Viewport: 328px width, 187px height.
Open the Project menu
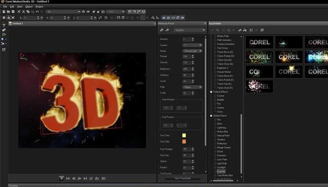[39, 7]
